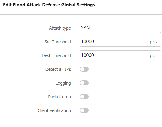
Task: Click the Edit Flood Attack Defense Global Settings title
Action: tap(49, 5)
